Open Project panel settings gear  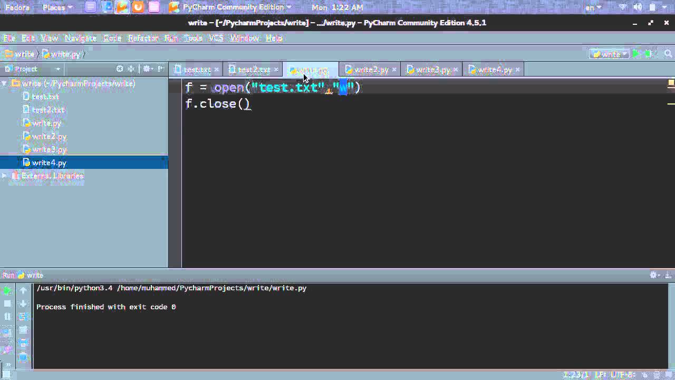147,69
